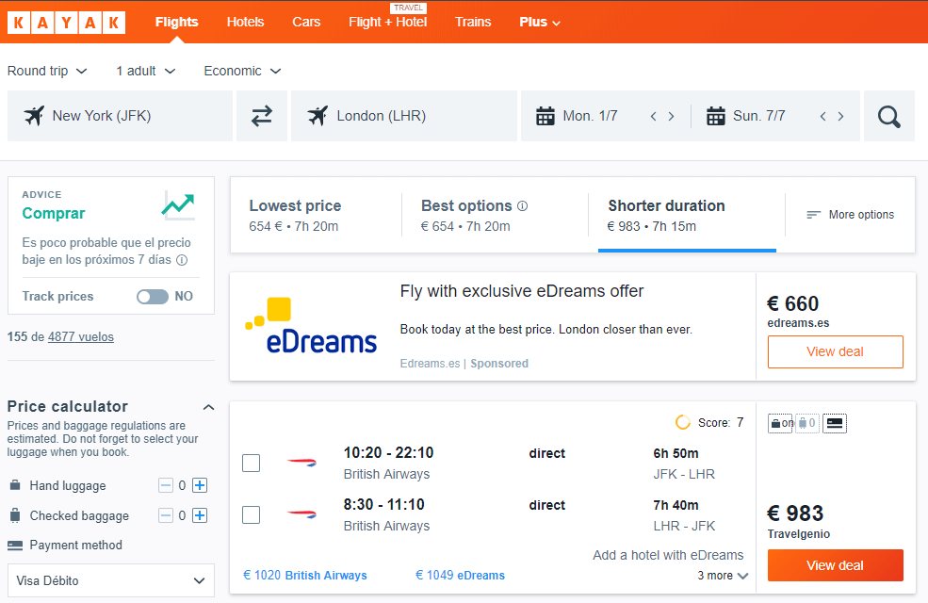Click the Sun. 7/7 return date
Viewport: 928px width, 603px height.
[759, 116]
